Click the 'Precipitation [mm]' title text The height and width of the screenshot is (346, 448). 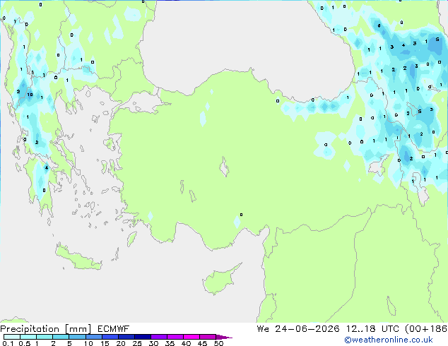tap(46, 329)
